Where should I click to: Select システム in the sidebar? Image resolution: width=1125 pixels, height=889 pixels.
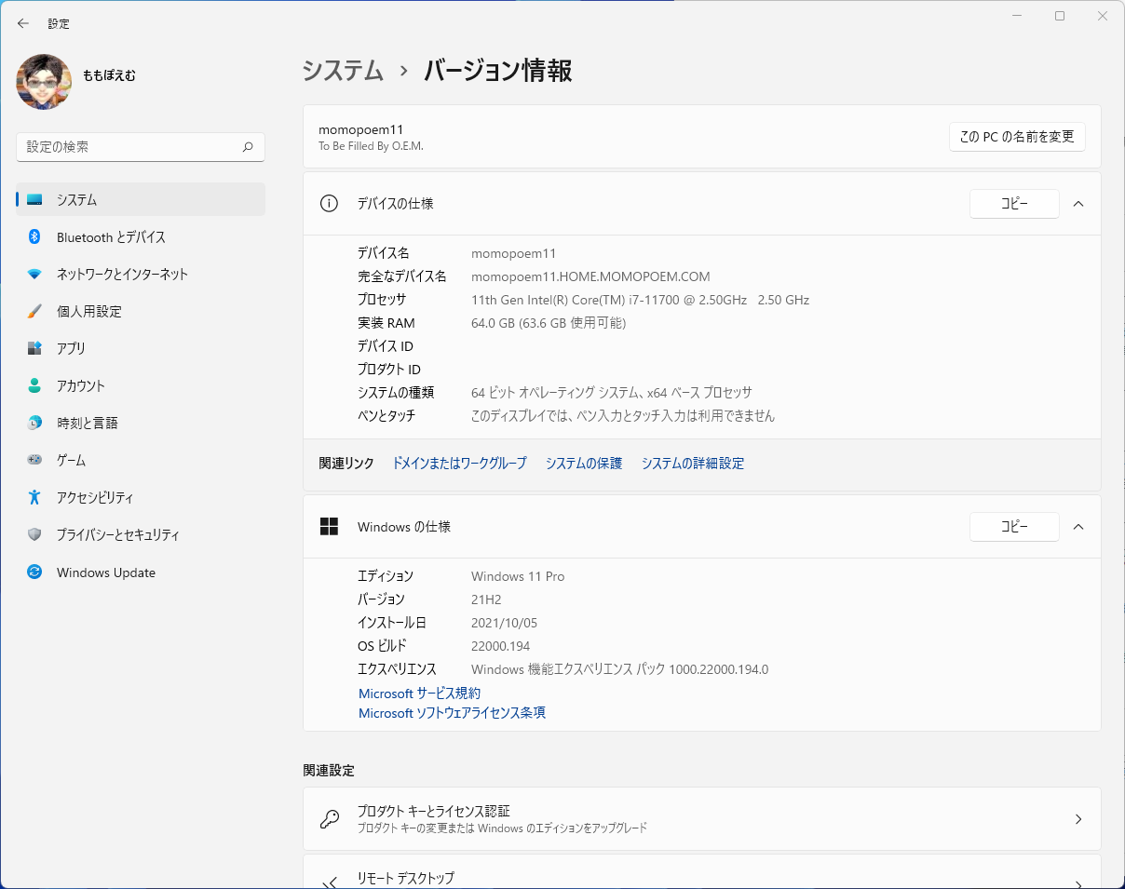(x=141, y=199)
